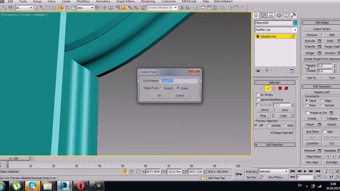This screenshot has height=191, width=340.
Task: Open the Rendering menu
Action: click(x=148, y=1)
